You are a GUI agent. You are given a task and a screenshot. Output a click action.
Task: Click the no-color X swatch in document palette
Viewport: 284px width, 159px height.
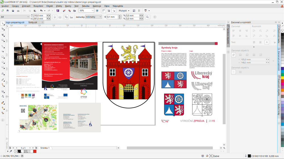point(16,151)
